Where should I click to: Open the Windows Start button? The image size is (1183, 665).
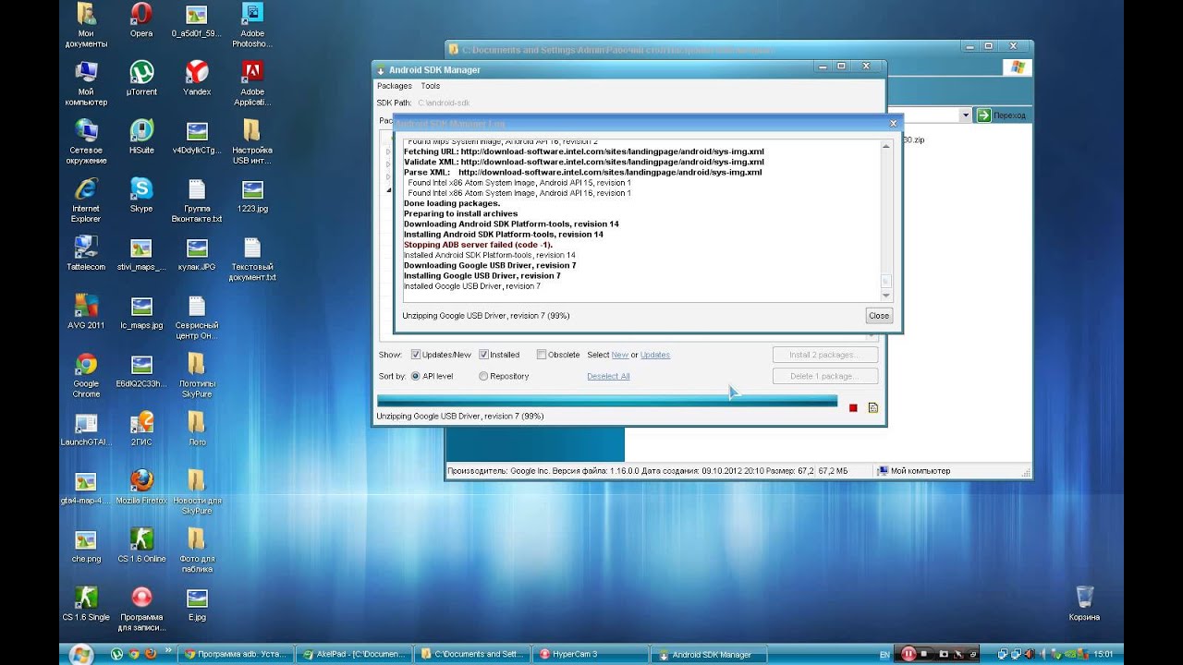tap(80, 654)
